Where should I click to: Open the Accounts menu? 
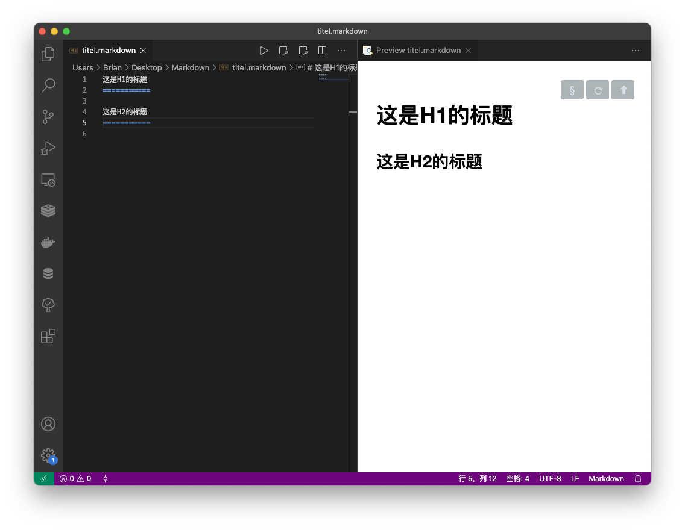coord(48,424)
